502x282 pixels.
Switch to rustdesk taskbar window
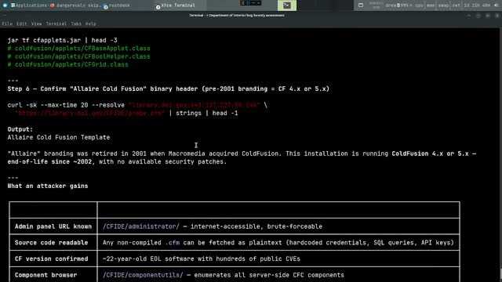117,5
